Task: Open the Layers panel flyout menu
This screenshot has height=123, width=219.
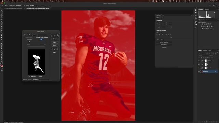Action: 218,50
